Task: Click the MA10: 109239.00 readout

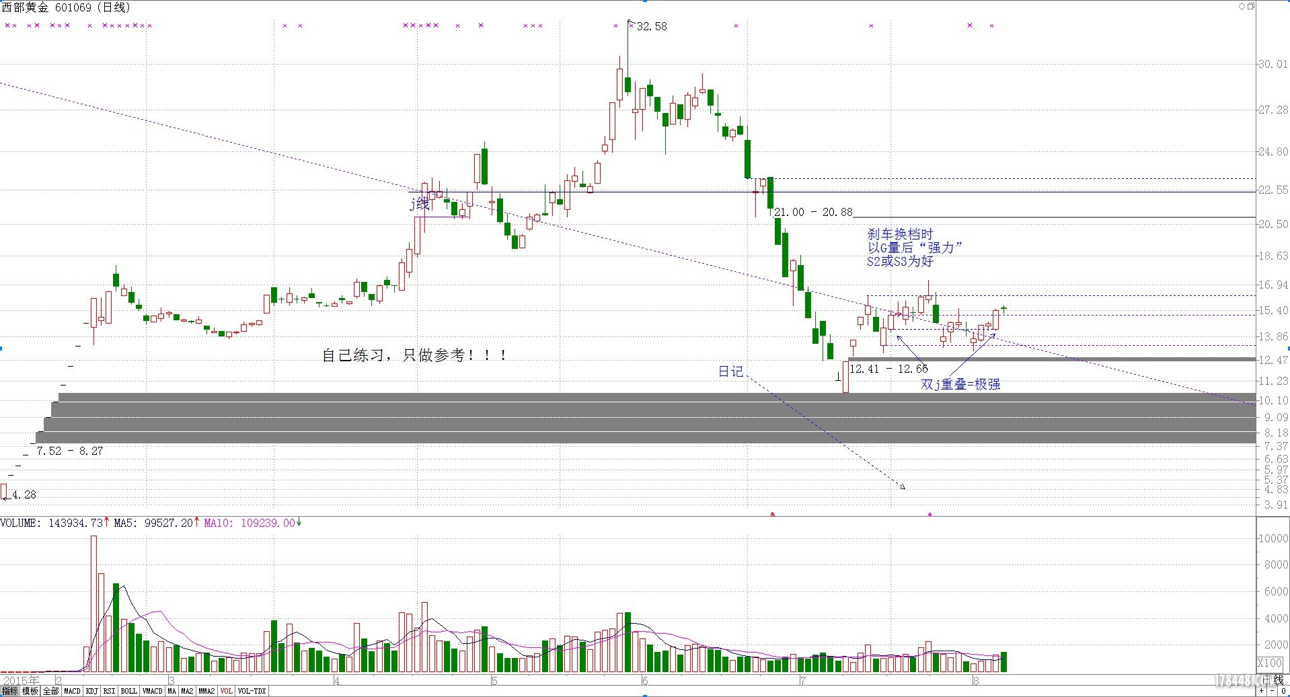Action: [250, 523]
